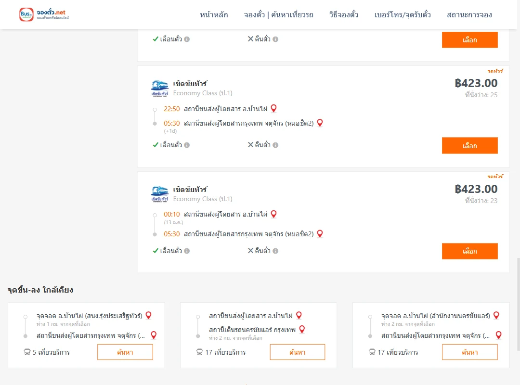Viewport: 520px width, 385px height.
Task: Click the top เลือก button of partial card
Action: (469, 40)
